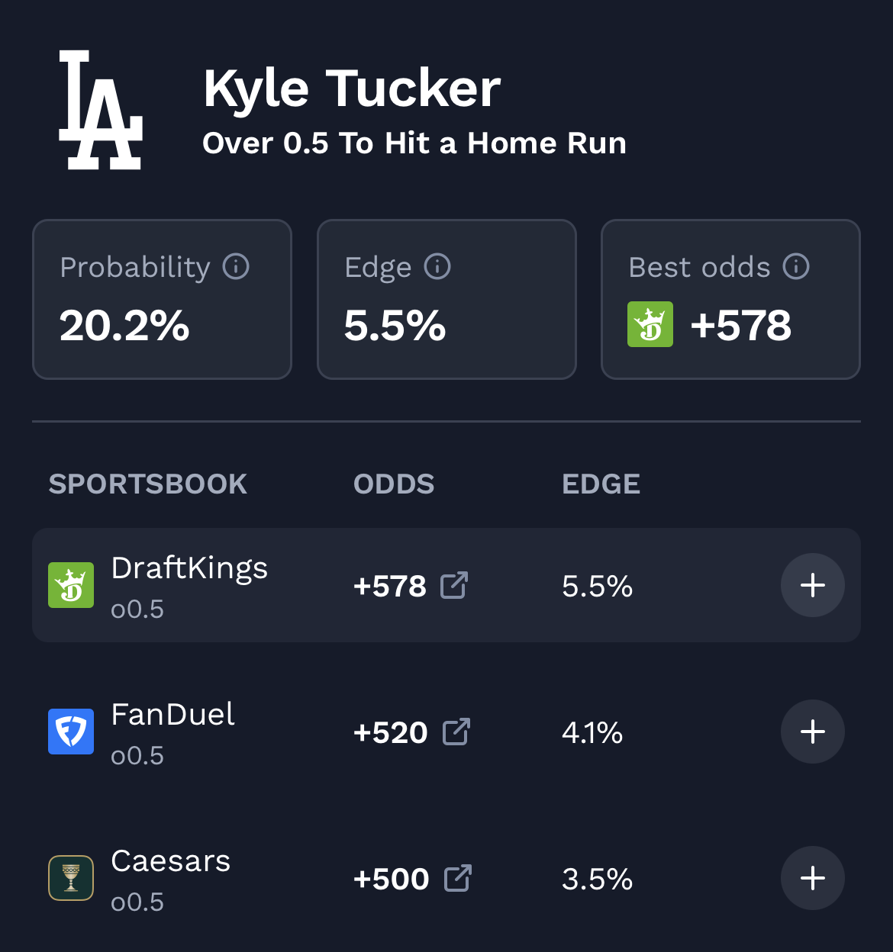Screen dimensions: 893x952
Task: Click the DraftKings row logo
Action: click(x=71, y=585)
